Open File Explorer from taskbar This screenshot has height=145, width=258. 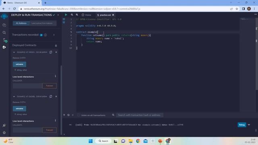coord(131,141)
